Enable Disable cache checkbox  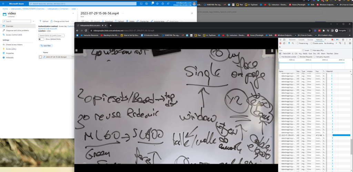pyautogui.click(x=311, y=43)
